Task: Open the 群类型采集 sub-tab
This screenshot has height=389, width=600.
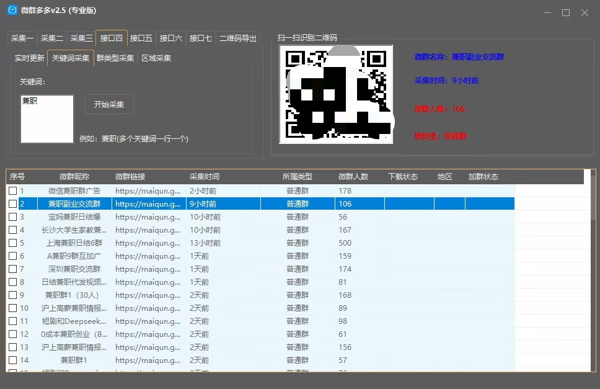Action: point(115,58)
